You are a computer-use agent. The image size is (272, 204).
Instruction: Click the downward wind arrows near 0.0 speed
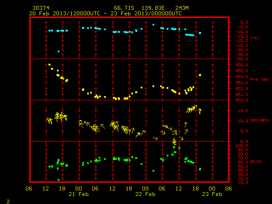click(x=174, y=142)
